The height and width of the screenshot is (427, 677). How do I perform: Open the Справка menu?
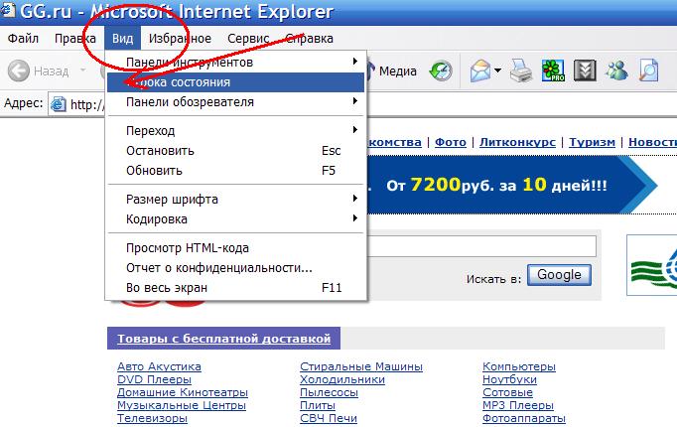point(309,39)
